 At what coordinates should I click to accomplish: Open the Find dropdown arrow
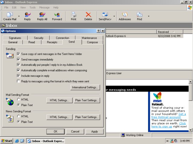click(x=149, y=16)
